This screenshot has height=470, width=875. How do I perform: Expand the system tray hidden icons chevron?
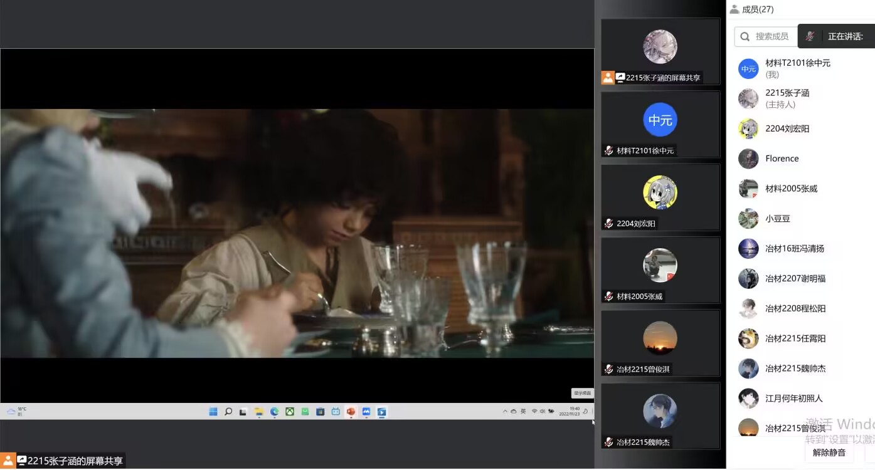tap(505, 412)
